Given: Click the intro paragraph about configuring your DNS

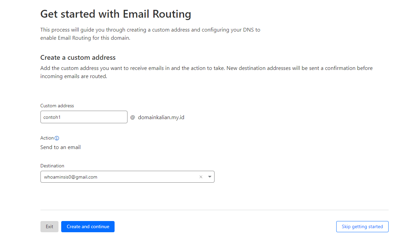Looking at the screenshot, I should pyautogui.click(x=150, y=34).
